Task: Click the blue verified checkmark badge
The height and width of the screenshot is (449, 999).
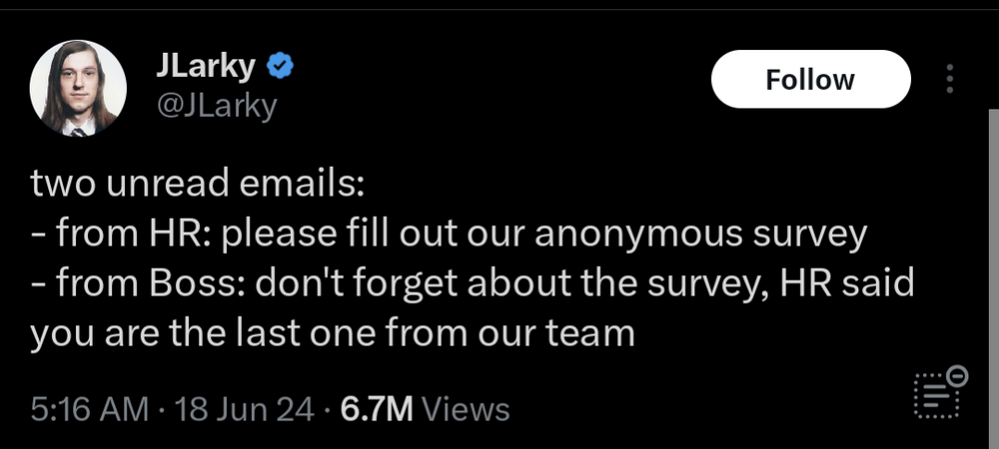Action: tap(281, 67)
